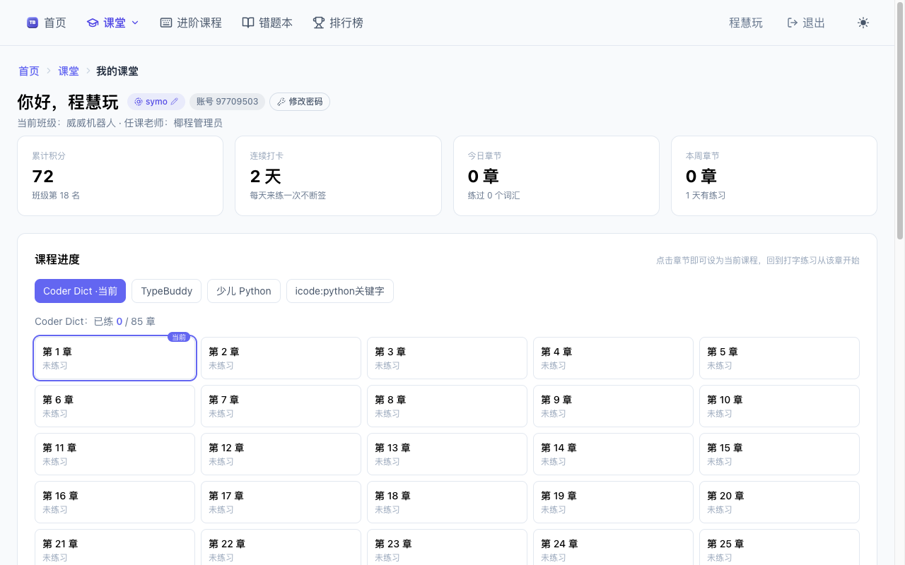This screenshot has width=905, height=565.
Task: Click the logout arrow icon
Action: 793,23
